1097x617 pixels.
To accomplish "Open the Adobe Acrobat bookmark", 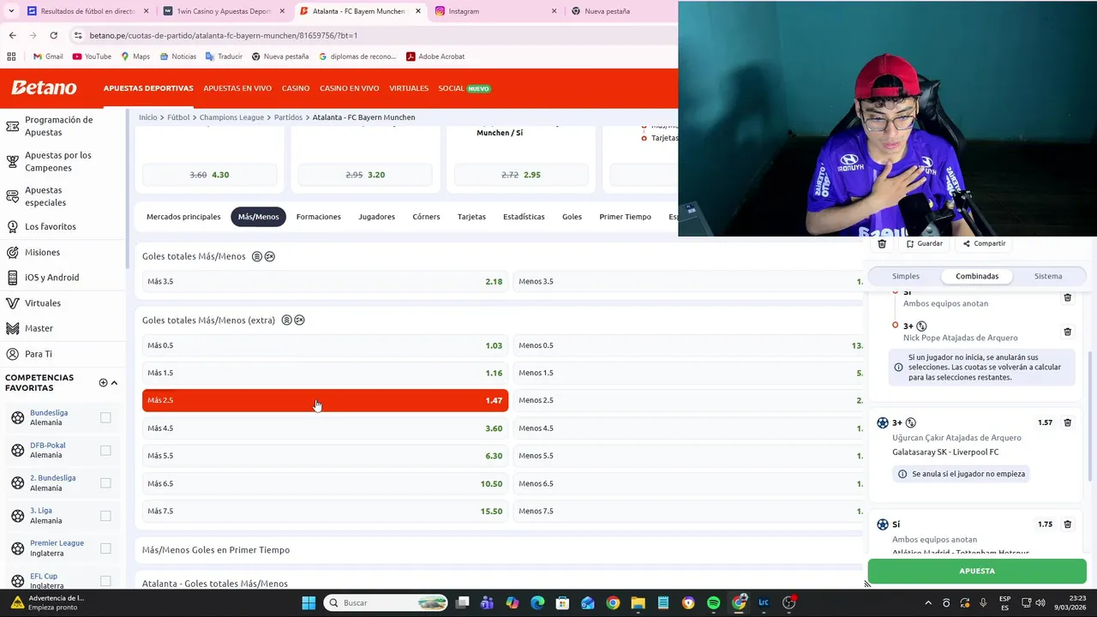I will tap(435, 57).
